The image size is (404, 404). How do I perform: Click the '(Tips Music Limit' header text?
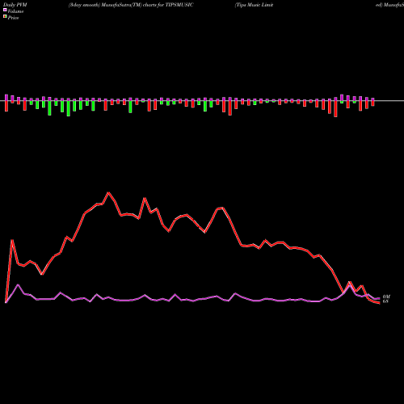pyautogui.click(x=254, y=5)
